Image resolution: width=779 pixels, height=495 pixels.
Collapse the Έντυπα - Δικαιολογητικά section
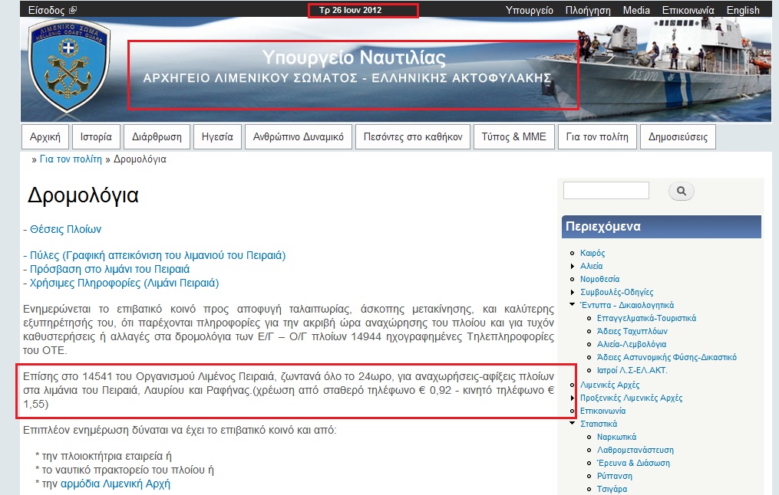point(573,305)
